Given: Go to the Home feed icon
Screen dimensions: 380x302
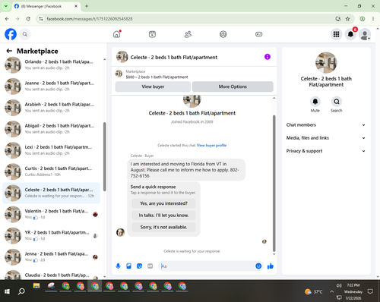Looking at the screenshot, I should 117,34.
